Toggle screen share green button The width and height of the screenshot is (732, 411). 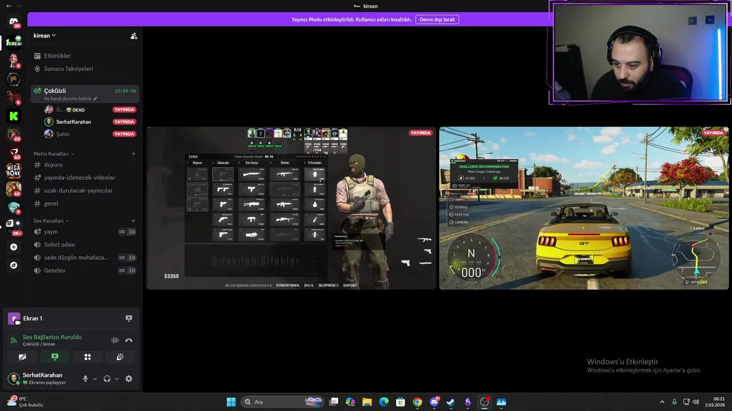(55, 357)
